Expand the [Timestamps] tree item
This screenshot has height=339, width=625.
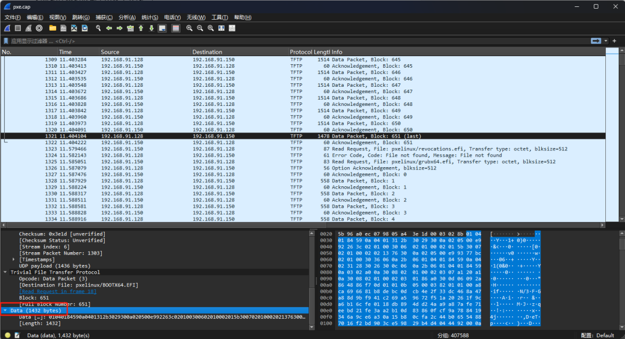[14, 259]
